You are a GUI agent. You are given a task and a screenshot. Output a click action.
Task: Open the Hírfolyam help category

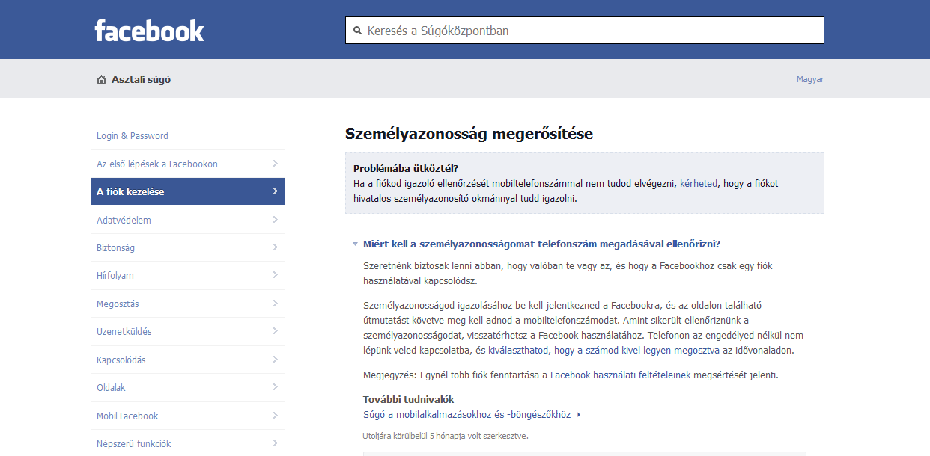point(115,276)
